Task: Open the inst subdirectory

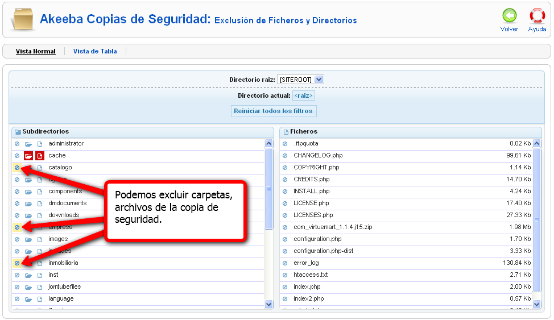Action: pyautogui.click(x=53, y=275)
